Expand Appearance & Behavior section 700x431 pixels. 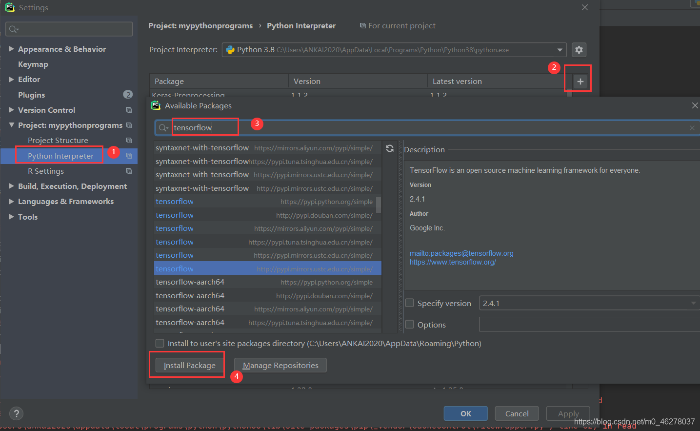pyautogui.click(x=11, y=49)
